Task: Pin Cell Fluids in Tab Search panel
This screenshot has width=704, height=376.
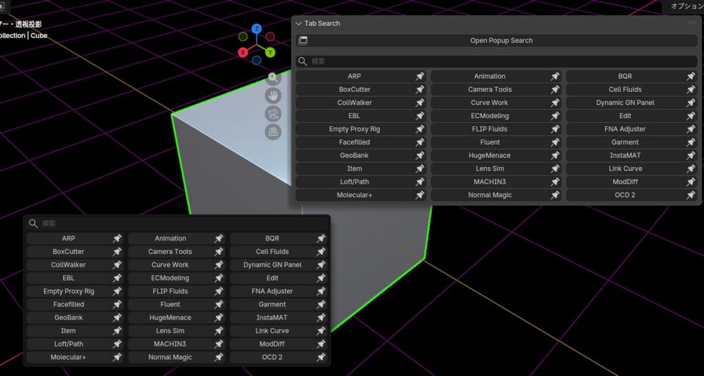Action: tap(690, 89)
